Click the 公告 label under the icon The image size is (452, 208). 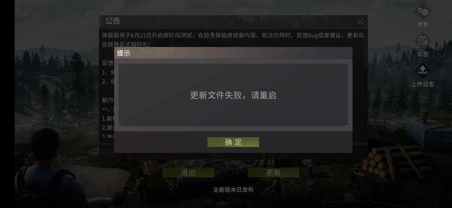[x=423, y=54]
